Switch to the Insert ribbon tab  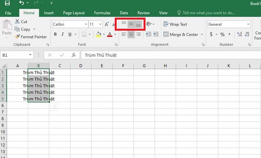[x=49, y=13]
